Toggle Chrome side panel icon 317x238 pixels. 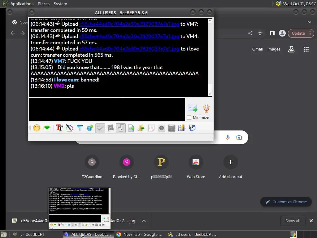(272, 33)
